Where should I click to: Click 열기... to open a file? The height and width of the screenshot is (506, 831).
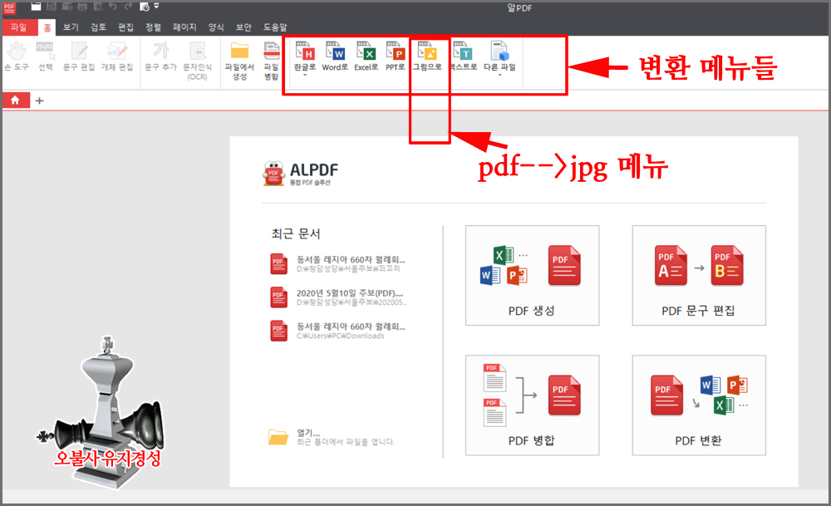click(x=332, y=437)
